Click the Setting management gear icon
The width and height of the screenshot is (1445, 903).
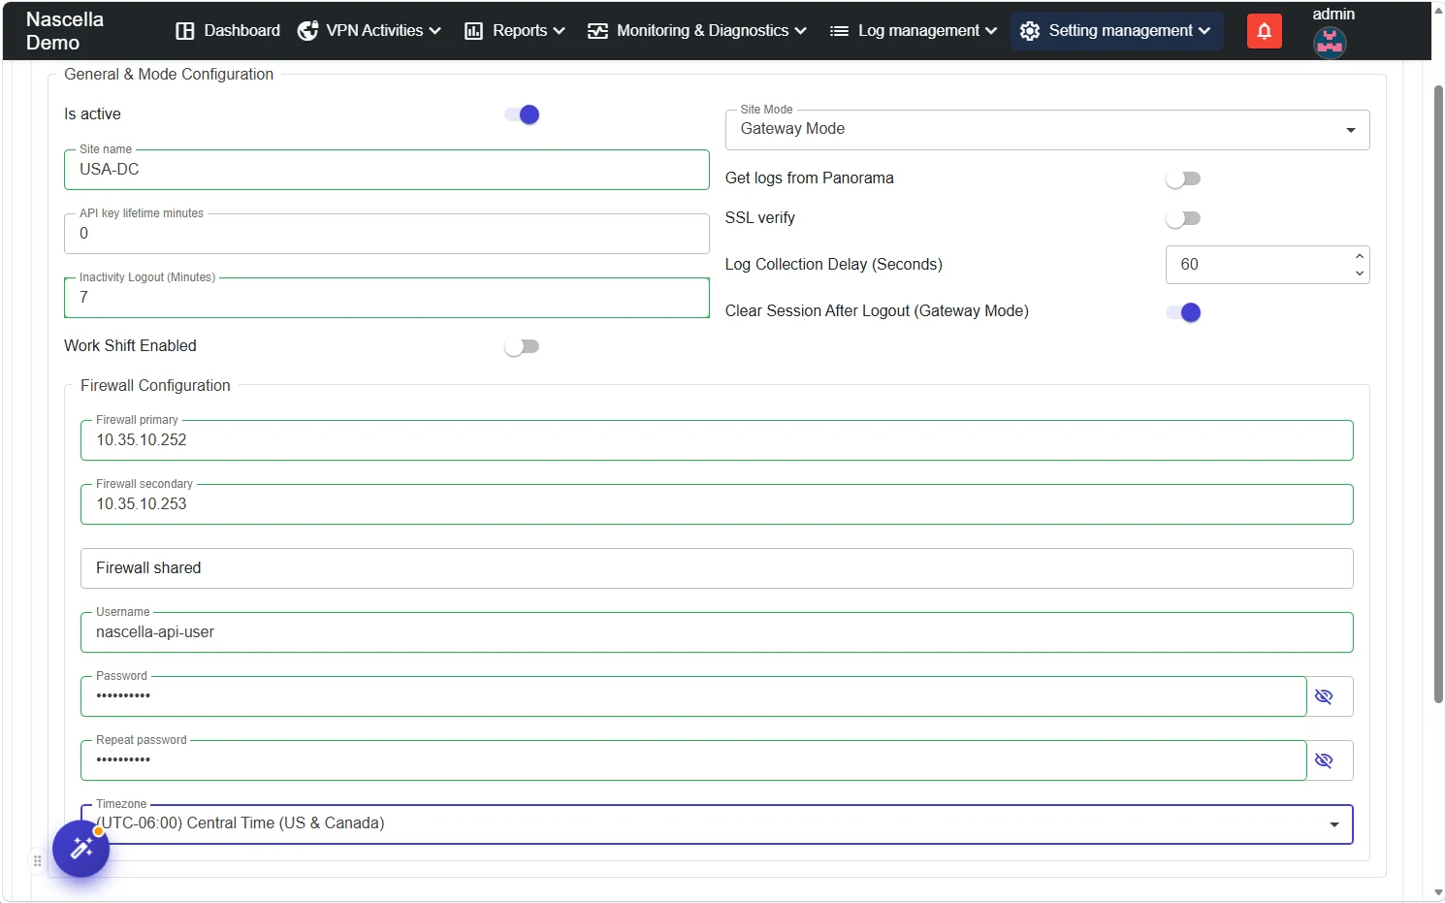click(1030, 31)
